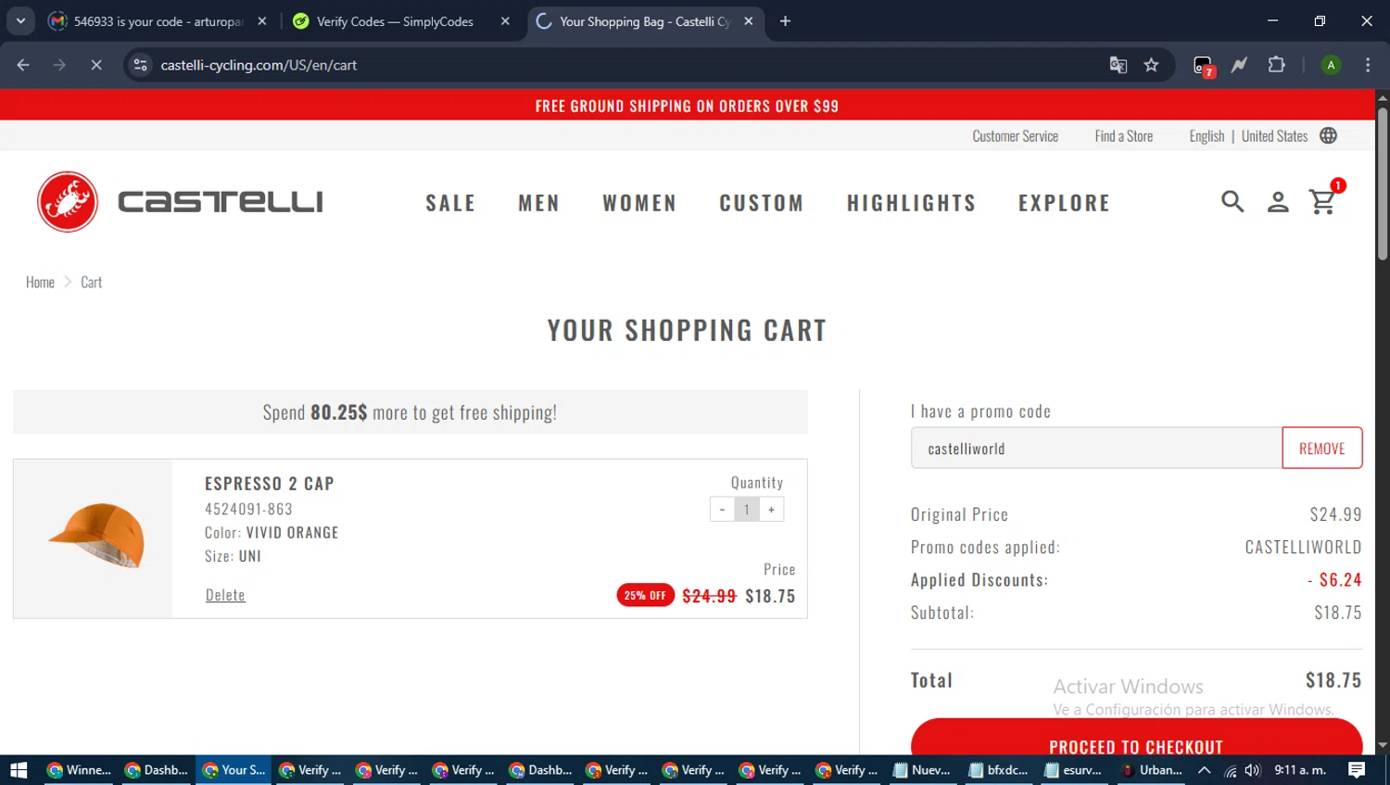Show hidden system tray icons

pos(1205,770)
